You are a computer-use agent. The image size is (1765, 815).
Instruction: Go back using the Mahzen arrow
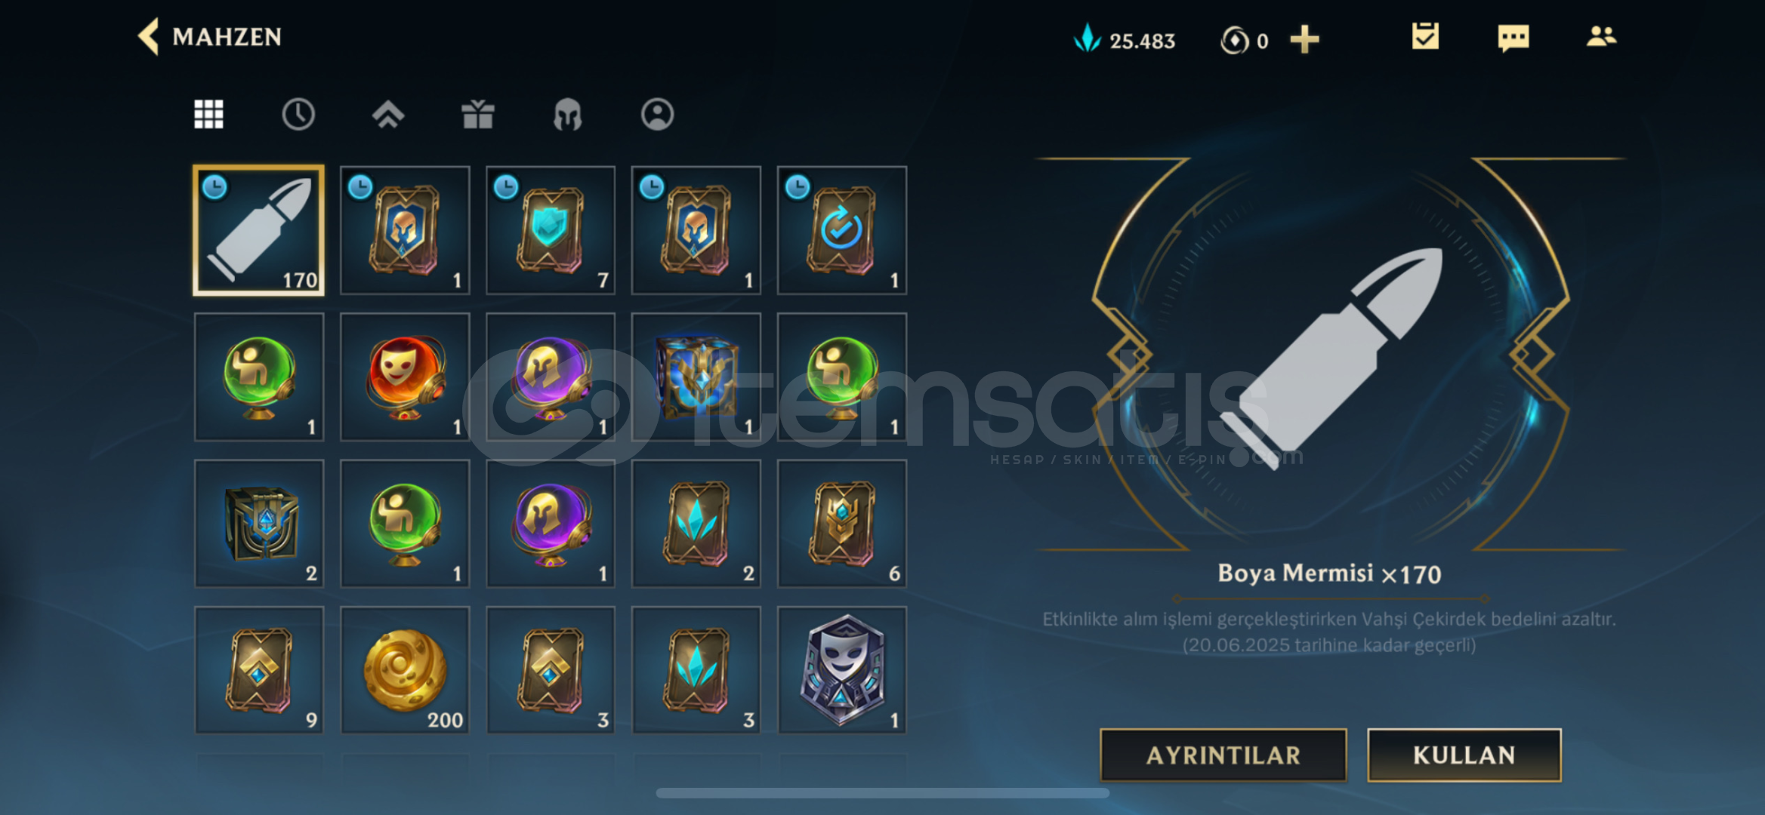pyautogui.click(x=149, y=36)
